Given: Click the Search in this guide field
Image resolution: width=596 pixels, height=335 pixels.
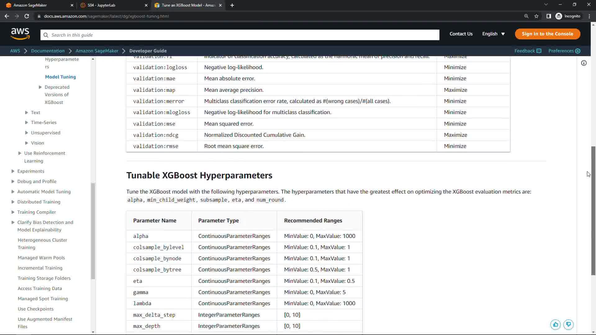Looking at the screenshot, I should pyautogui.click(x=240, y=35).
